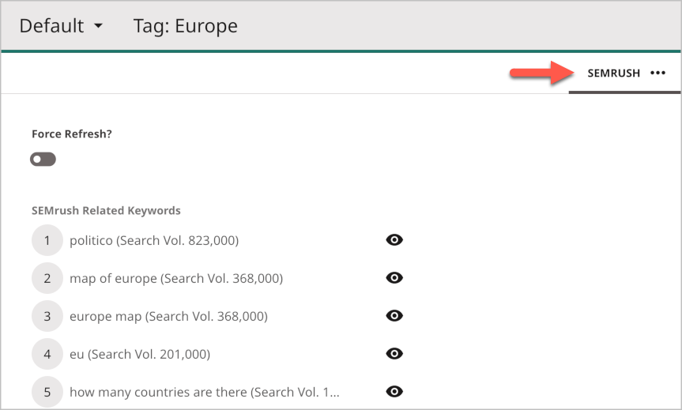
Task: Click rank number 3 circle badge
Action: tap(47, 316)
